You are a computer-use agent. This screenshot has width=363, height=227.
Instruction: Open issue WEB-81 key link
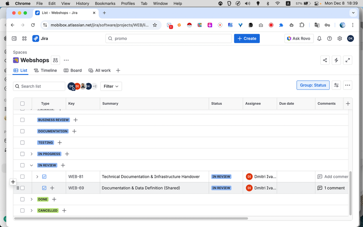pos(76,176)
